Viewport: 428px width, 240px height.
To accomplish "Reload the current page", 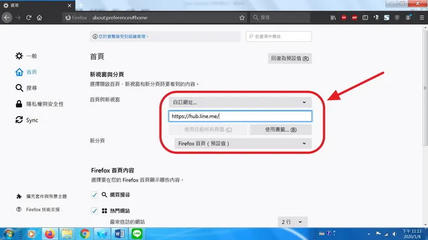I will [29, 18].
